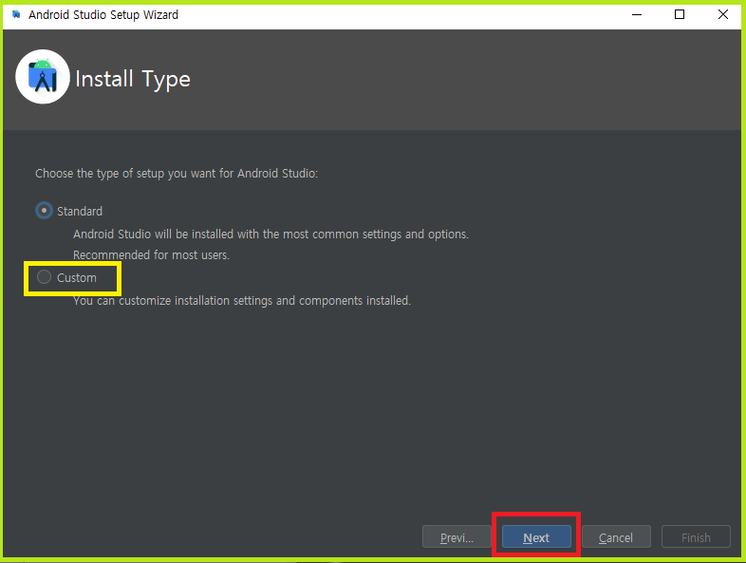The height and width of the screenshot is (563, 746).
Task: Click the Next button
Action: point(536,537)
